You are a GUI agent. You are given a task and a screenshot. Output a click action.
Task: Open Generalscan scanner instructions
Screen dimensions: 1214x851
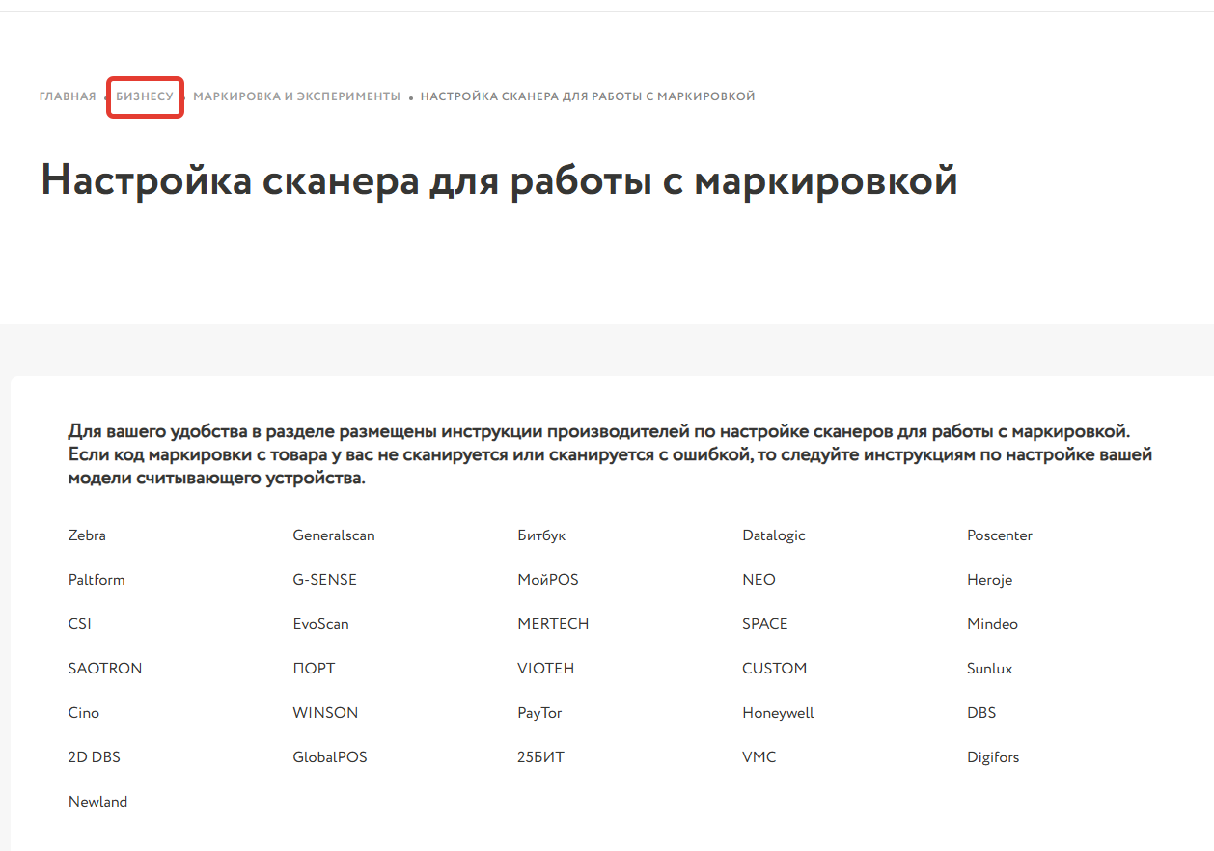click(334, 535)
